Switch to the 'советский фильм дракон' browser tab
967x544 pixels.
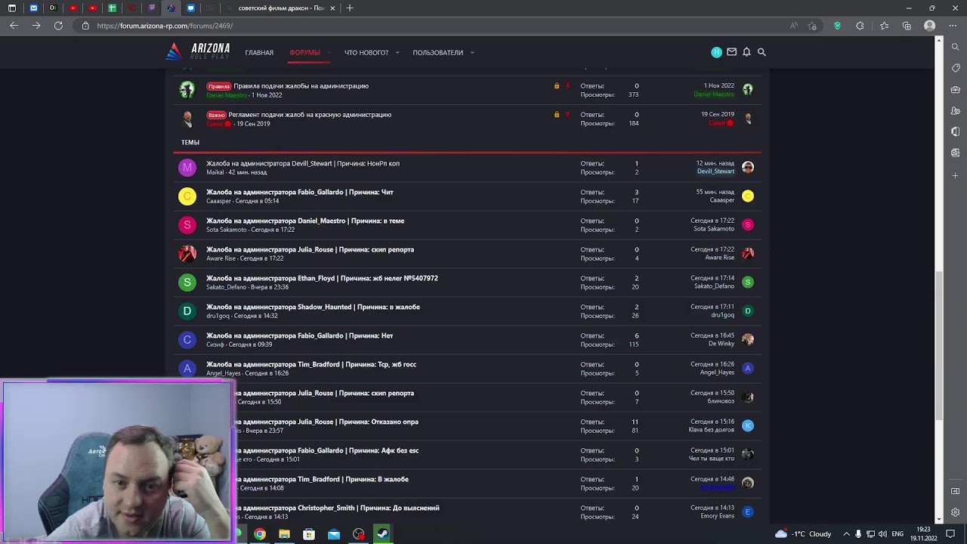coord(281,8)
